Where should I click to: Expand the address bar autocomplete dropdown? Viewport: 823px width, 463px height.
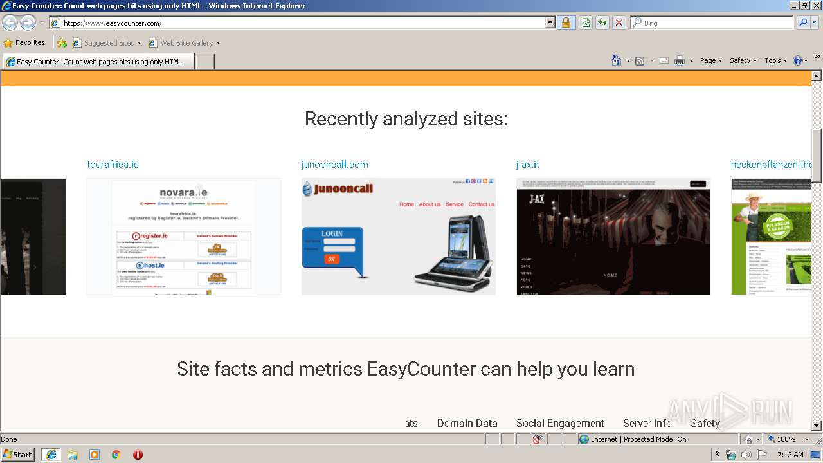point(550,23)
